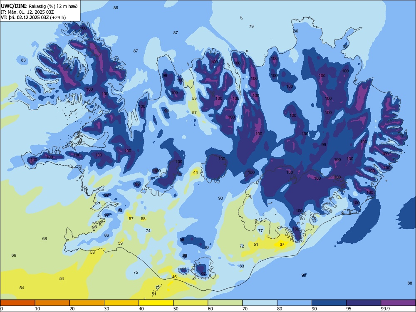The width and height of the screenshot is (416, 312).
Task: Select the purple legend swatch above 99.9
Action: click(x=398, y=303)
